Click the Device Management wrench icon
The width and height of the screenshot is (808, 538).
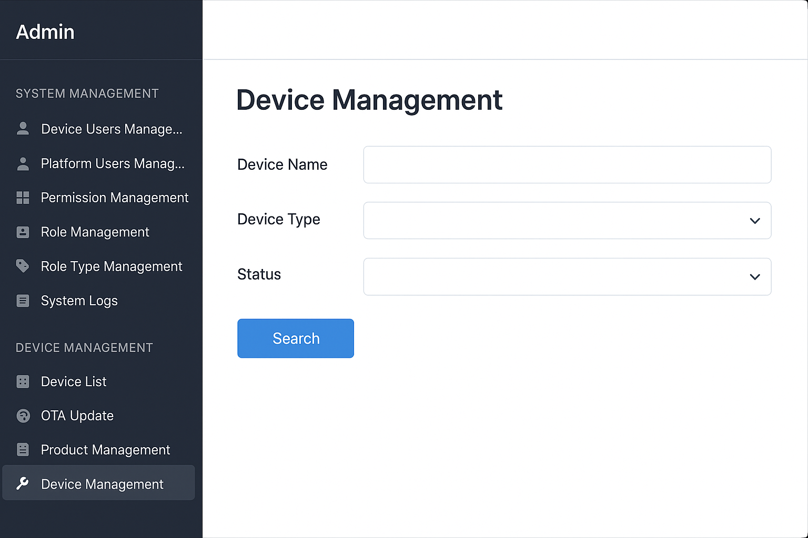click(x=23, y=484)
